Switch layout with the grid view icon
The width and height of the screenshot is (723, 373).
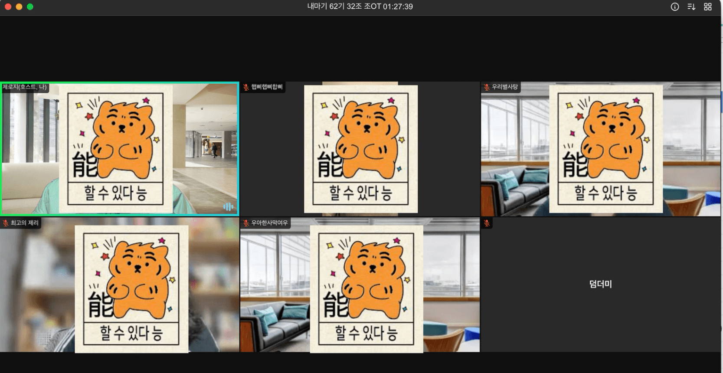pos(708,7)
